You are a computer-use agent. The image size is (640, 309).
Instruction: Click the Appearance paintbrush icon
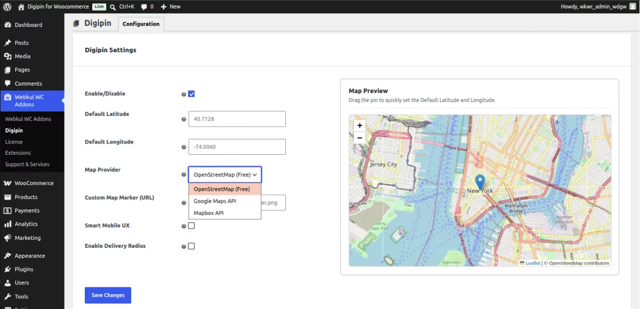click(7, 256)
